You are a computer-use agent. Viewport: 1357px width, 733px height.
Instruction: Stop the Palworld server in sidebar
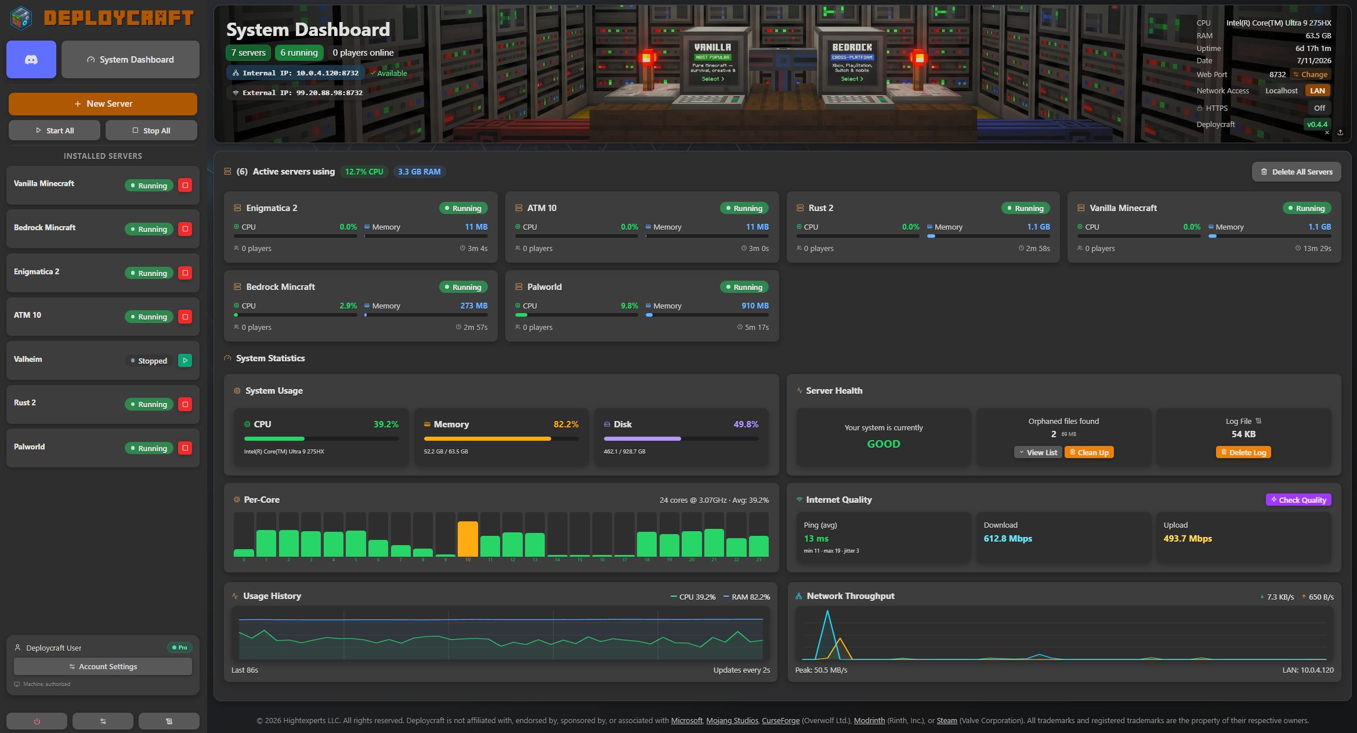pyautogui.click(x=185, y=448)
